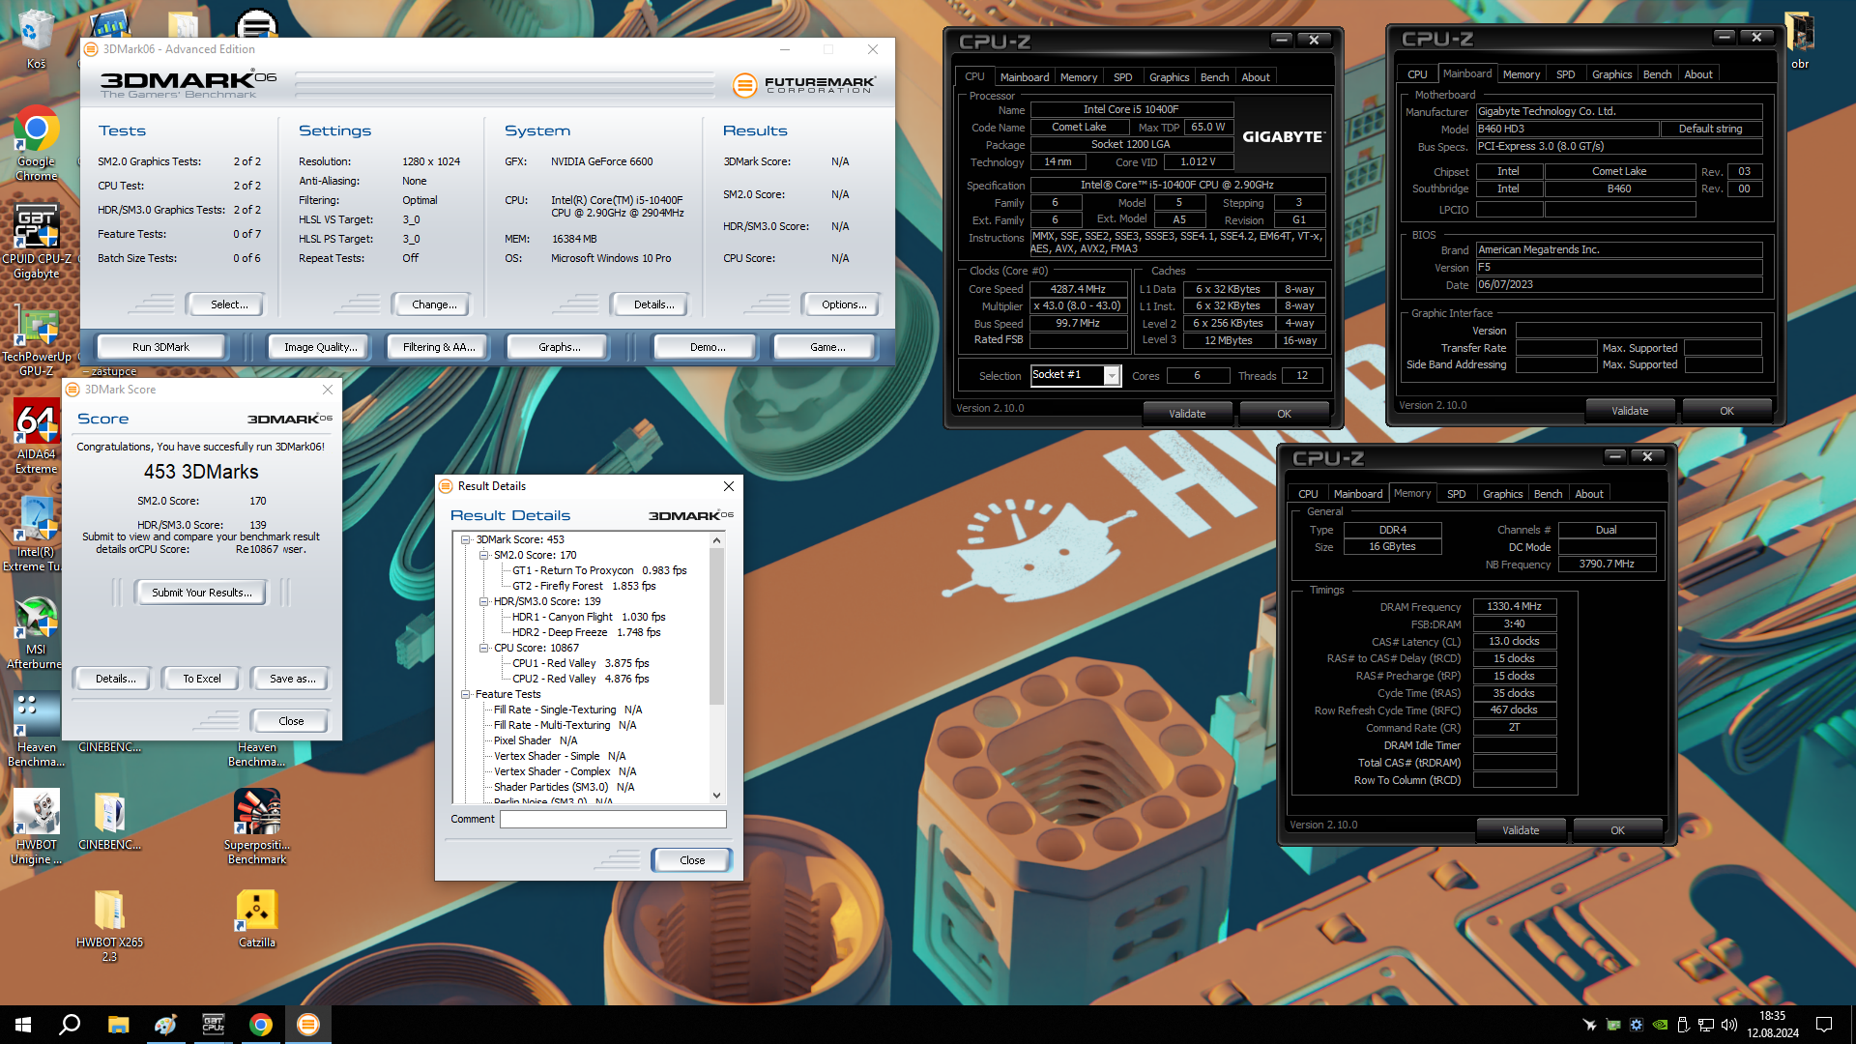Open File Explorer from taskbar

point(118,1025)
